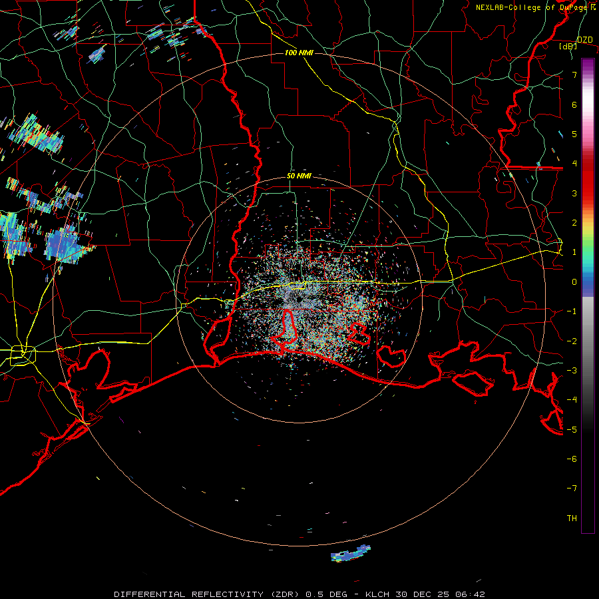Click the 5 value on the color scale
The width and height of the screenshot is (599, 599).
pos(574,134)
